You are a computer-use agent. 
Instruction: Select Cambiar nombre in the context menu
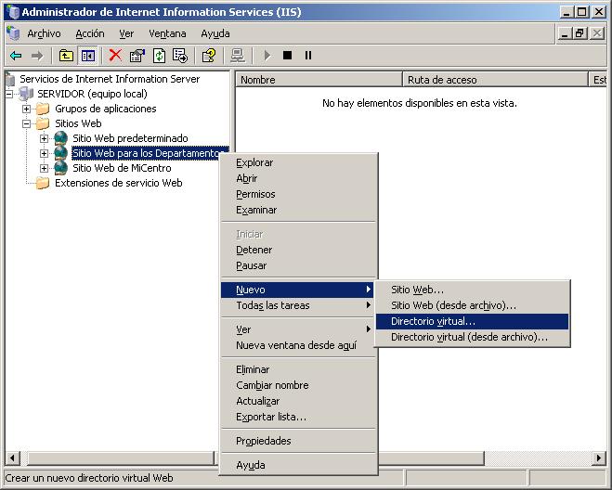[x=297, y=385]
